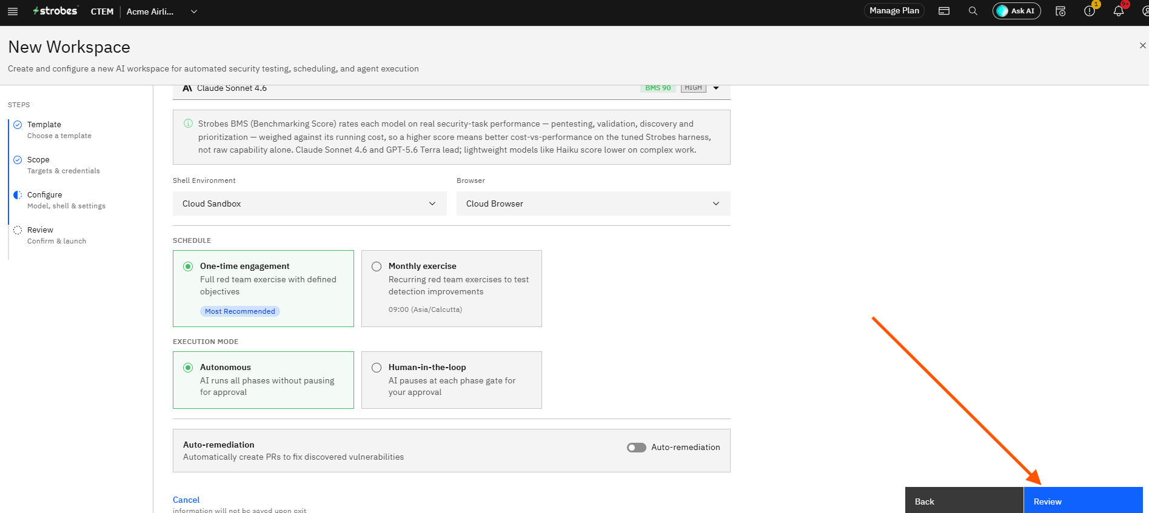
Task: Click the Anthropic logo beside Claude Sonnet 4.6
Action: click(187, 88)
